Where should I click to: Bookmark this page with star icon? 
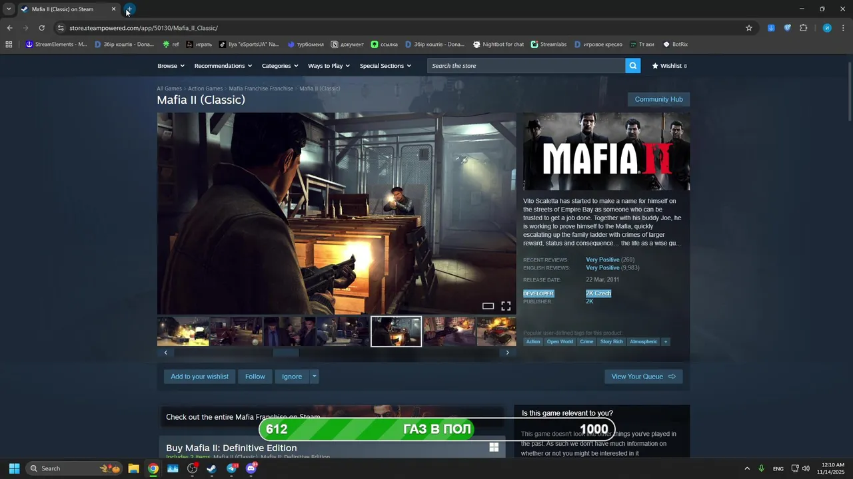pos(749,28)
